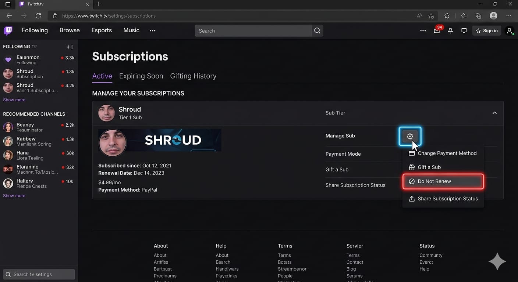Refresh the browser page
518x282 pixels.
tap(38, 16)
